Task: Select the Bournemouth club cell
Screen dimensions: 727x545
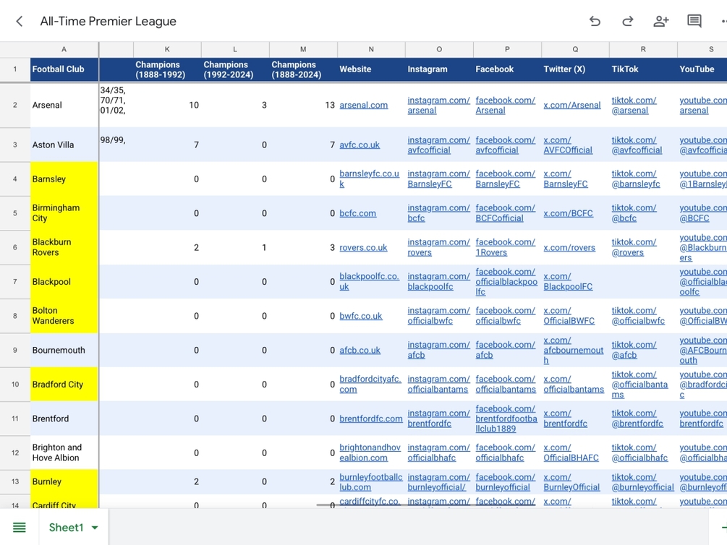Action: coord(64,351)
